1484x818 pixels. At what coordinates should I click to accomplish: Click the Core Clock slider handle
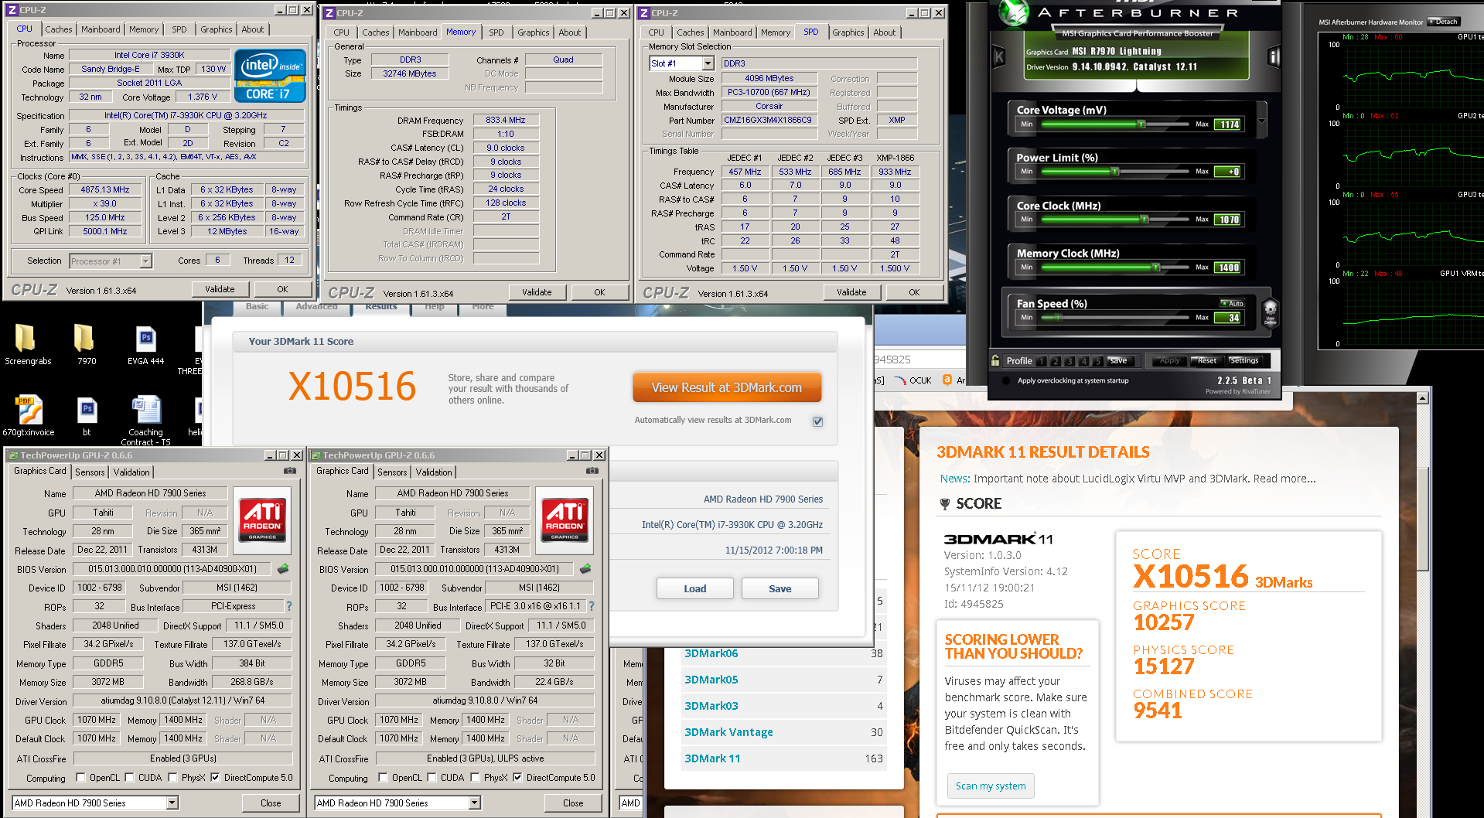[1144, 220]
